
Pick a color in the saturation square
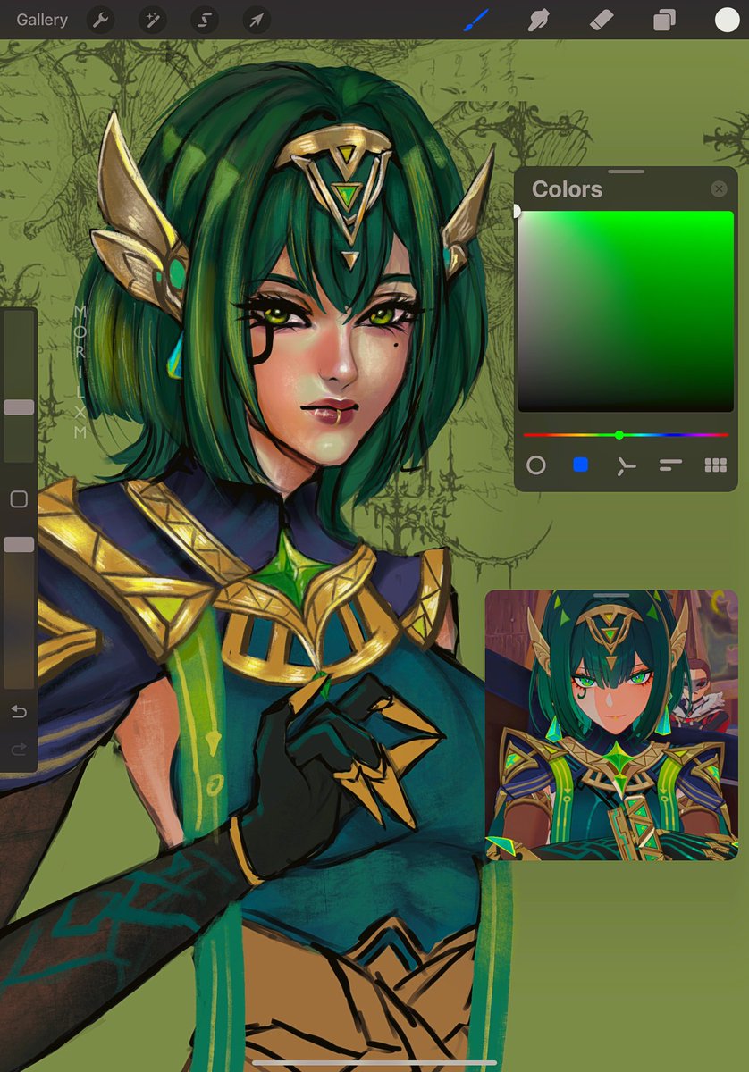pyautogui.click(x=626, y=312)
